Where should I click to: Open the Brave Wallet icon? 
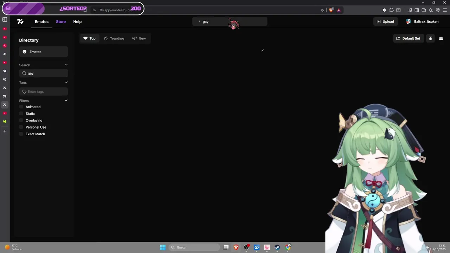coord(424,10)
